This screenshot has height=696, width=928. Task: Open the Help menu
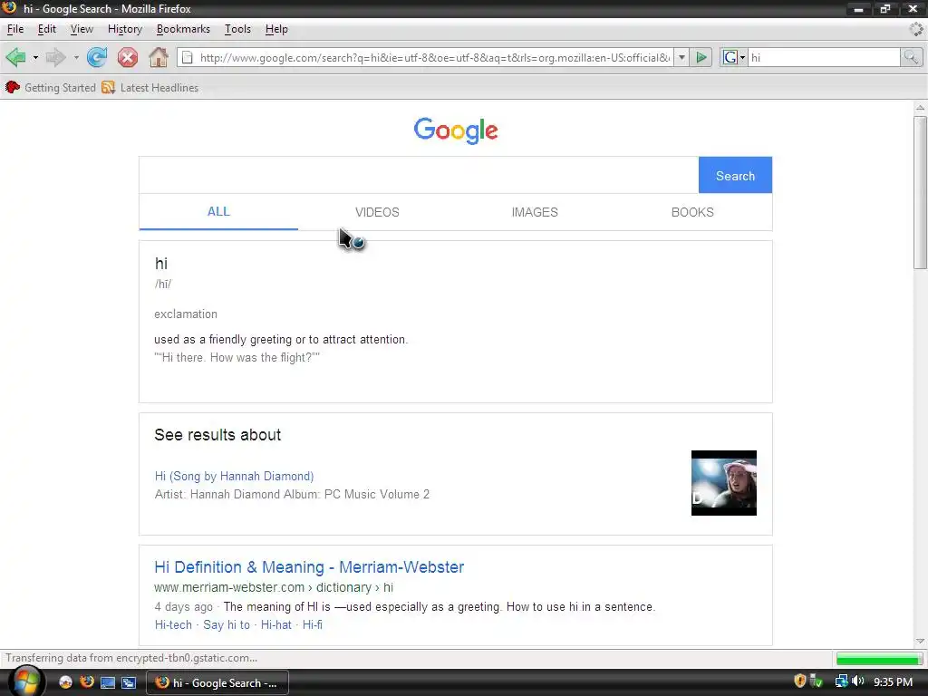[x=276, y=29]
